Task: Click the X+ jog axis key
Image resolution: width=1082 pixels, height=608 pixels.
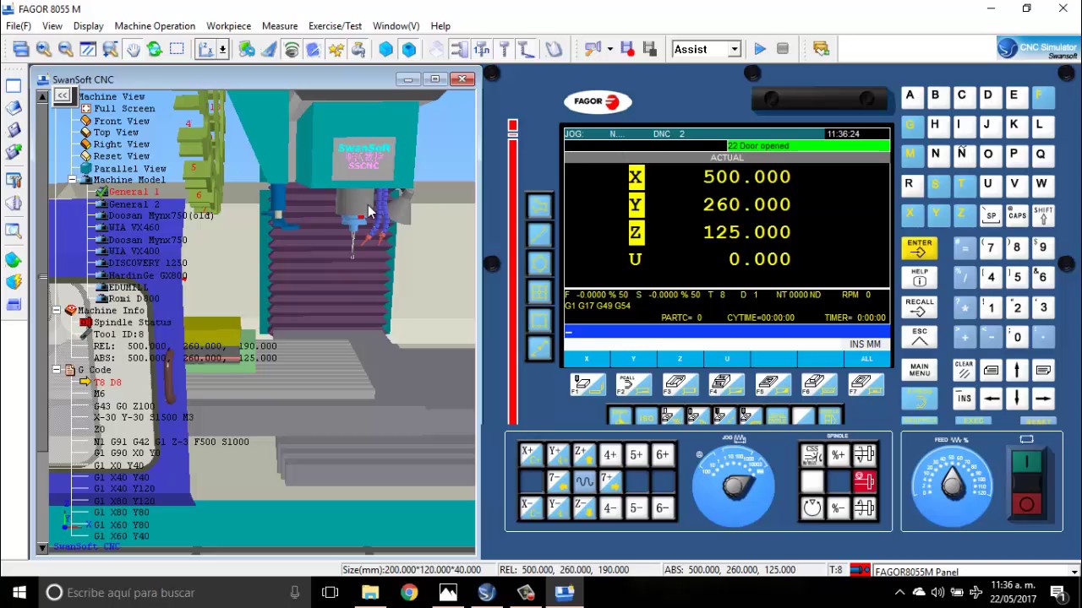Action: pos(531,454)
